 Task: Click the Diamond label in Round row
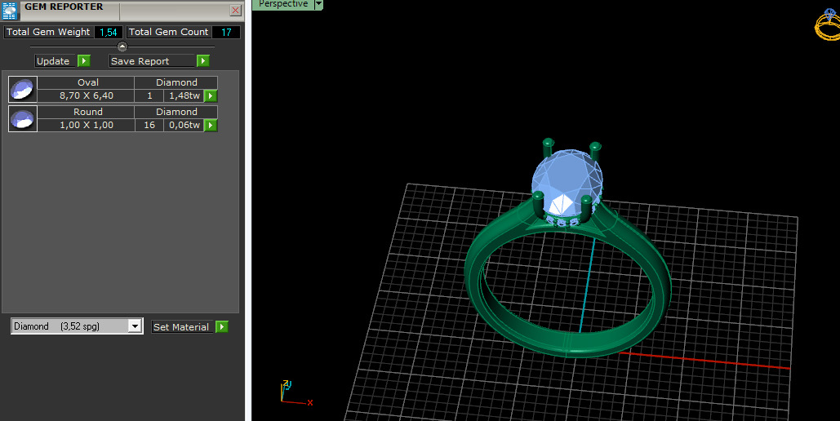tap(176, 112)
